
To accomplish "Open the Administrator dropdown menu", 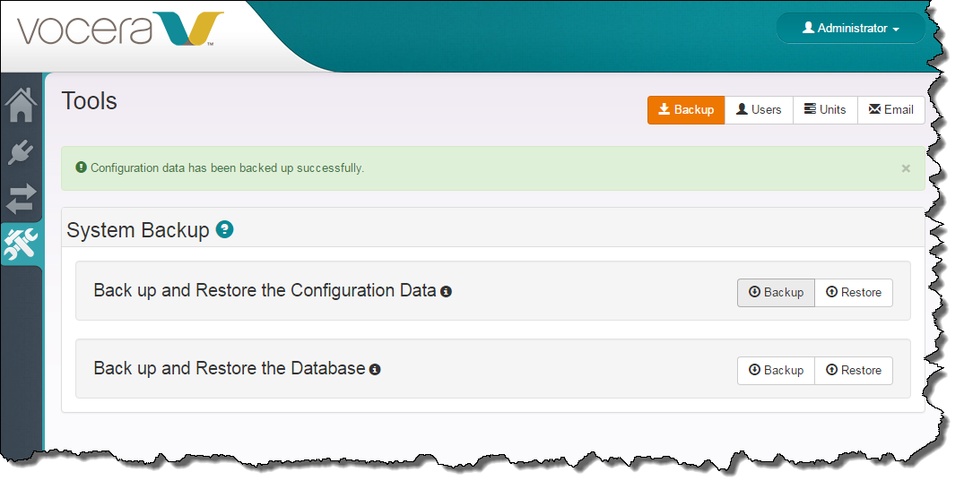I will coord(851,29).
